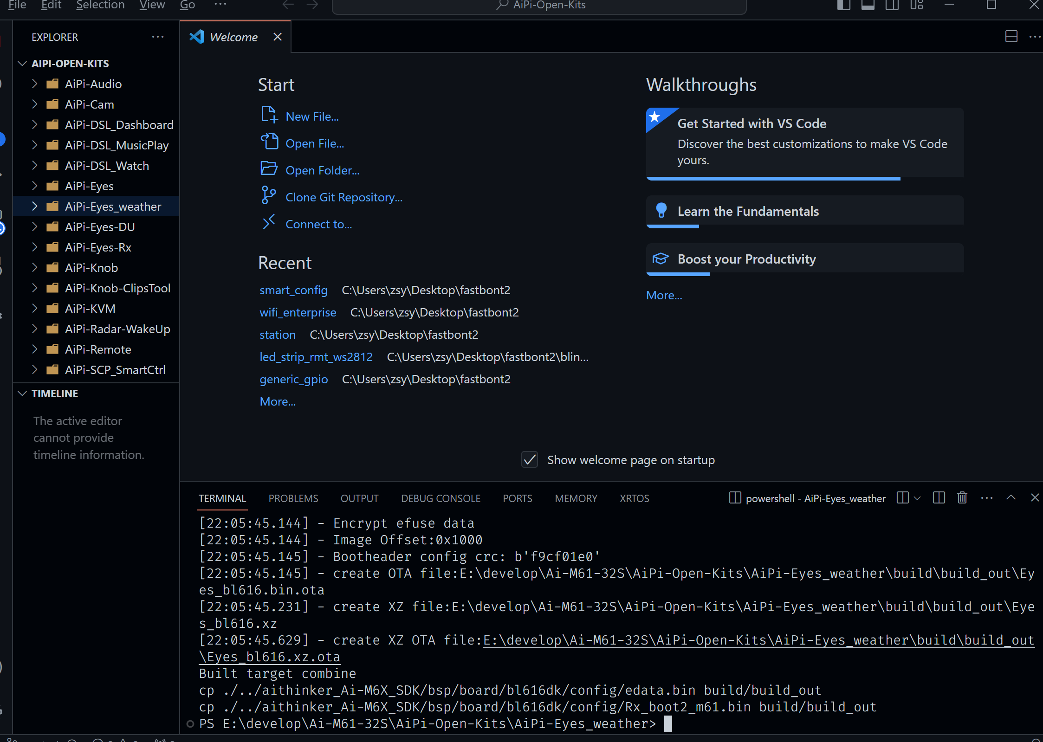Expand the AiPi-Eyes_weather folder
Image resolution: width=1043 pixels, height=742 pixels.
pyautogui.click(x=35, y=206)
